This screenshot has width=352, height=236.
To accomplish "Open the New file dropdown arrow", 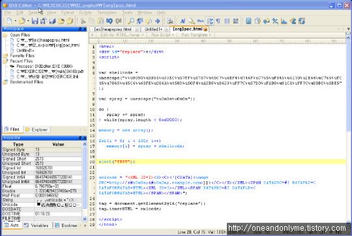I will pos(15,21).
